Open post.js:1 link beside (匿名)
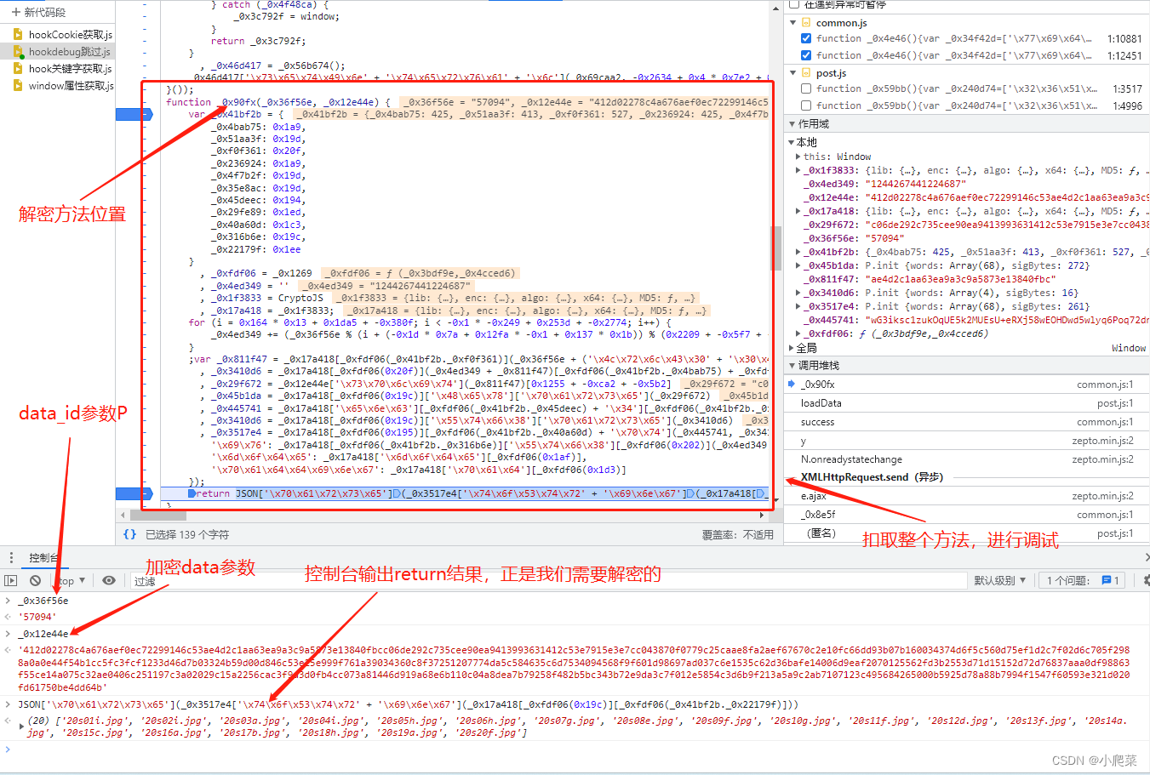Image resolution: width=1150 pixels, height=775 pixels. click(1115, 533)
